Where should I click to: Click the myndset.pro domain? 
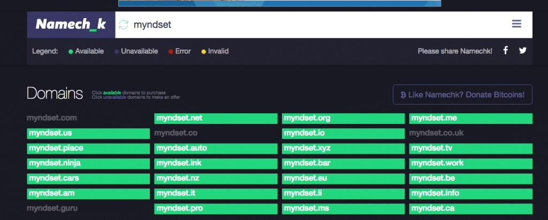[216, 209]
